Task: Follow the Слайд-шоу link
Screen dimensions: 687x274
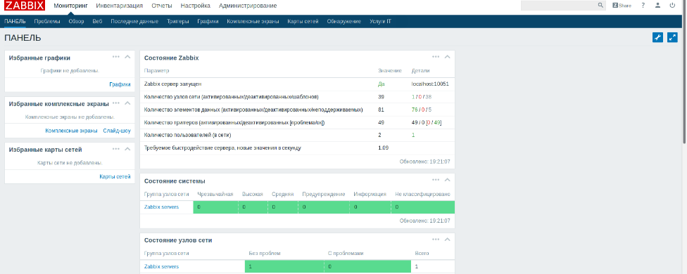Action: [x=117, y=130]
